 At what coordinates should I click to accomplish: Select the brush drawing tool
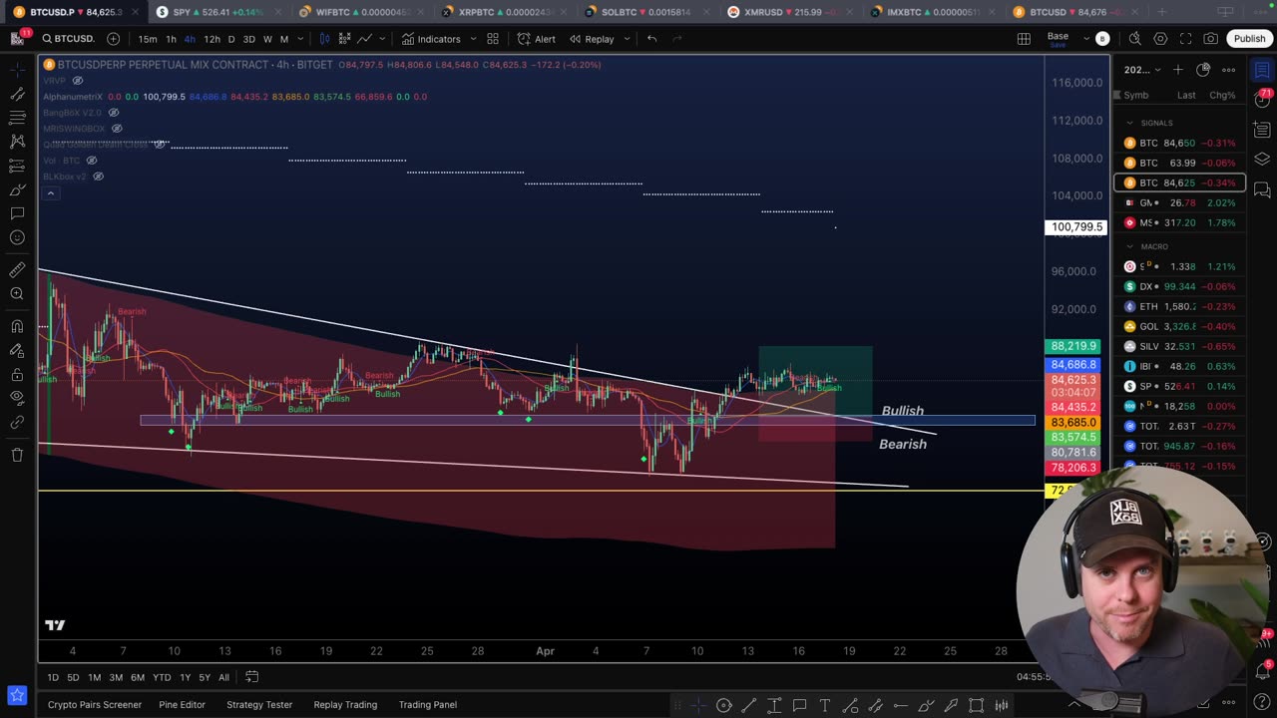[17, 189]
